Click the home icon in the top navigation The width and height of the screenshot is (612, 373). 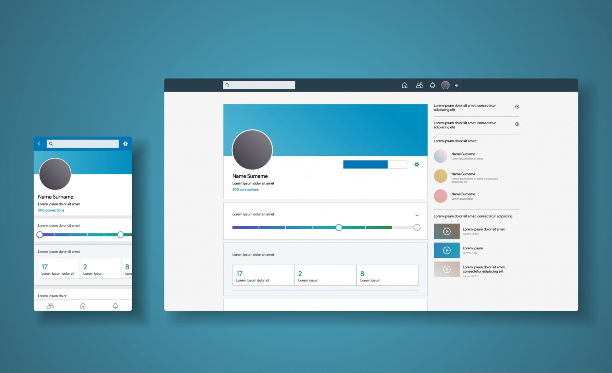404,85
